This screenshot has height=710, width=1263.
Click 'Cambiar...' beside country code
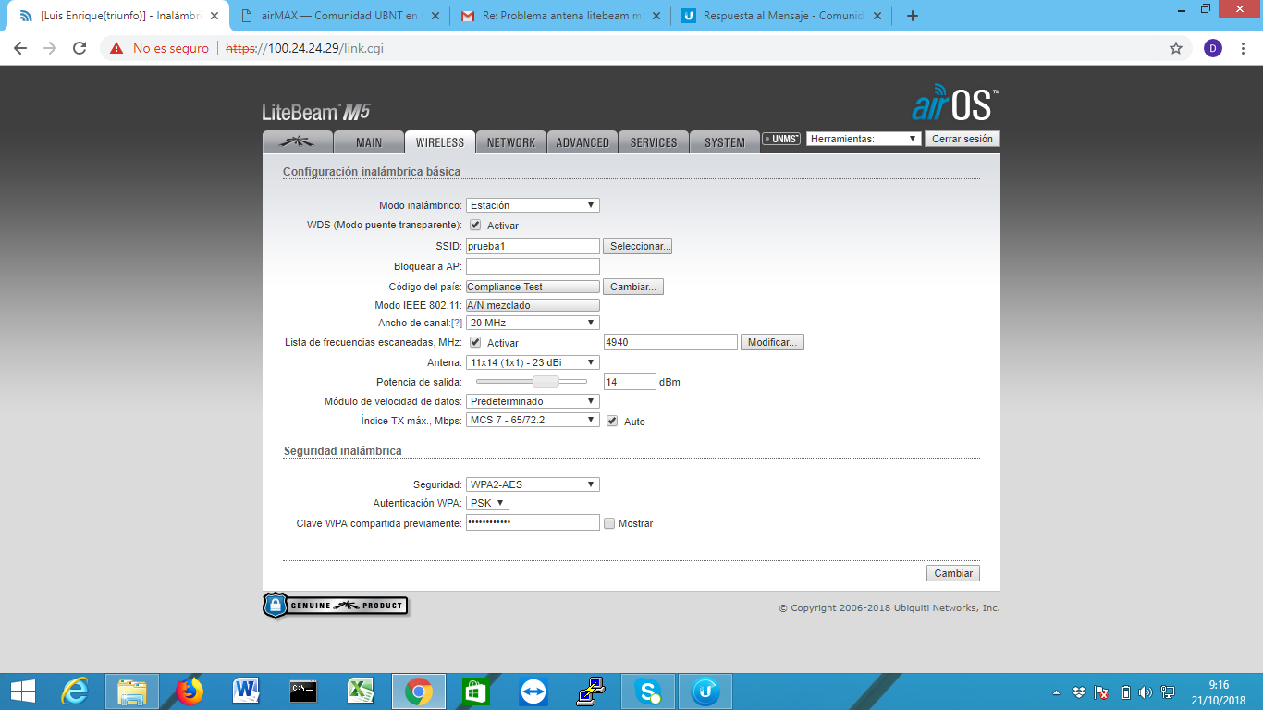pos(633,287)
